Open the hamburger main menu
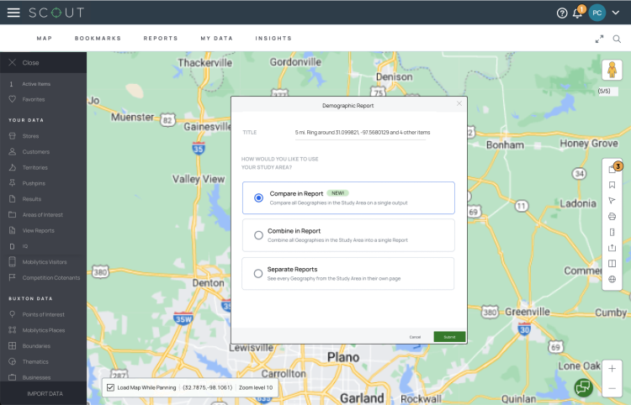The image size is (631, 405). point(13,13)
